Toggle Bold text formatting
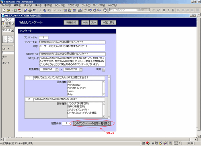 [x=164, y=10]
